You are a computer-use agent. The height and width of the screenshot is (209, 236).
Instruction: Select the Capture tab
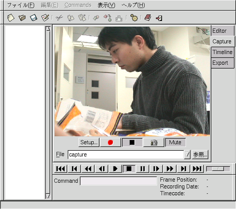223,41
